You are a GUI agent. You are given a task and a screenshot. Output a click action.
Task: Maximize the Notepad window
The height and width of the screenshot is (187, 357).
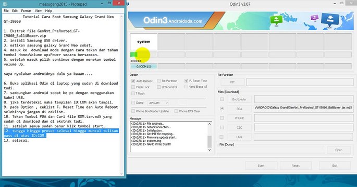[109, 3]
